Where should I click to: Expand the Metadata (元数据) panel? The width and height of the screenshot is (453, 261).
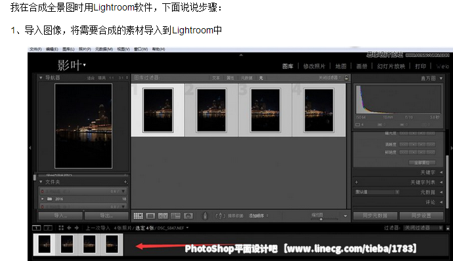441,192
